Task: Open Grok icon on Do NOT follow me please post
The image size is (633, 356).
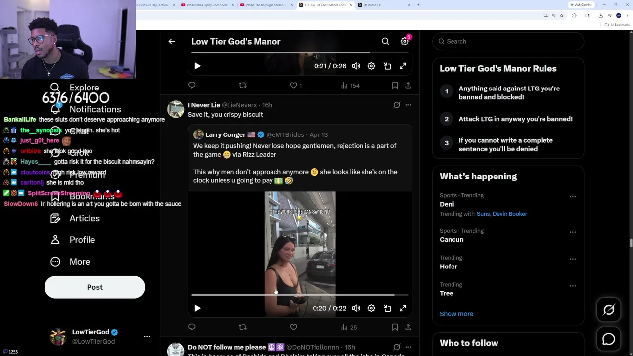Action: coord(397,347)
